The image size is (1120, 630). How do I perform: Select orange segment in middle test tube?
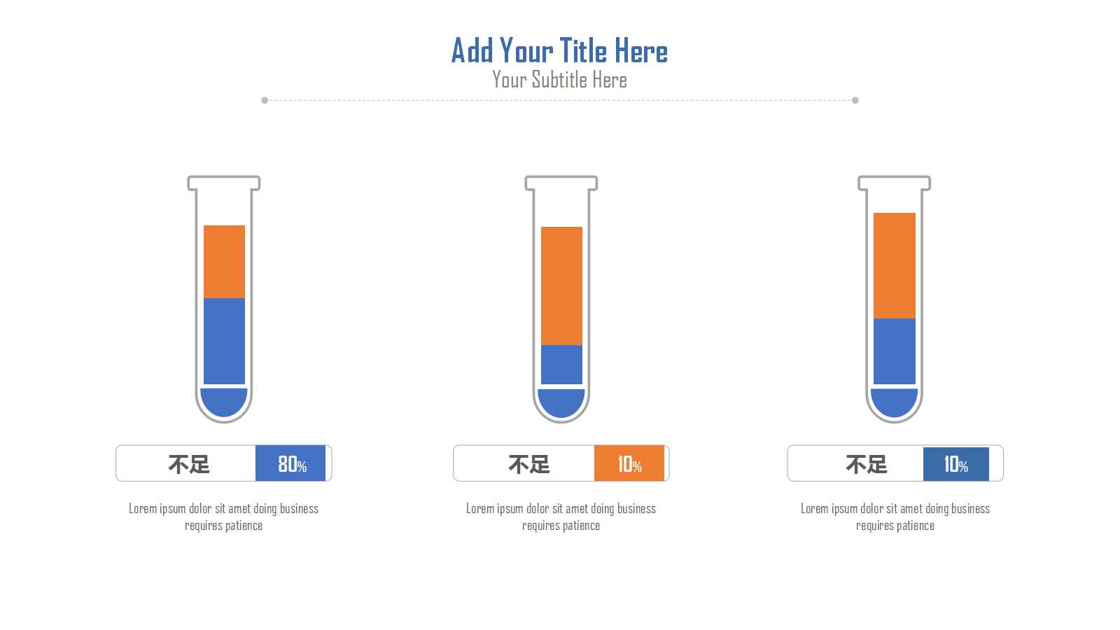(x=561, y=286)
